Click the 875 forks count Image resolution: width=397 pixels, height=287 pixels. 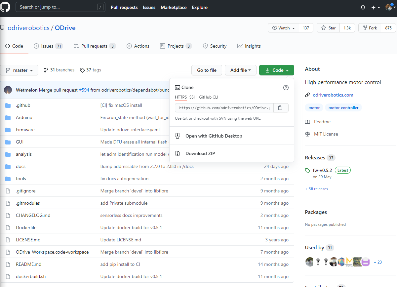tap(388, 28)
